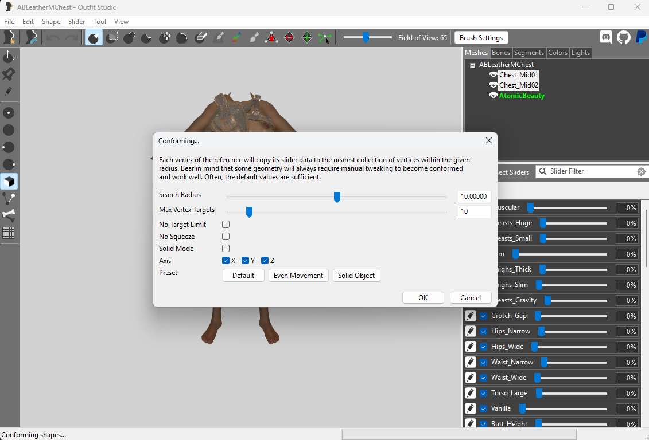Click the Search Radius slider handle
The height and width of the screenshot is (440, 649).
click(x=337, y=197)
